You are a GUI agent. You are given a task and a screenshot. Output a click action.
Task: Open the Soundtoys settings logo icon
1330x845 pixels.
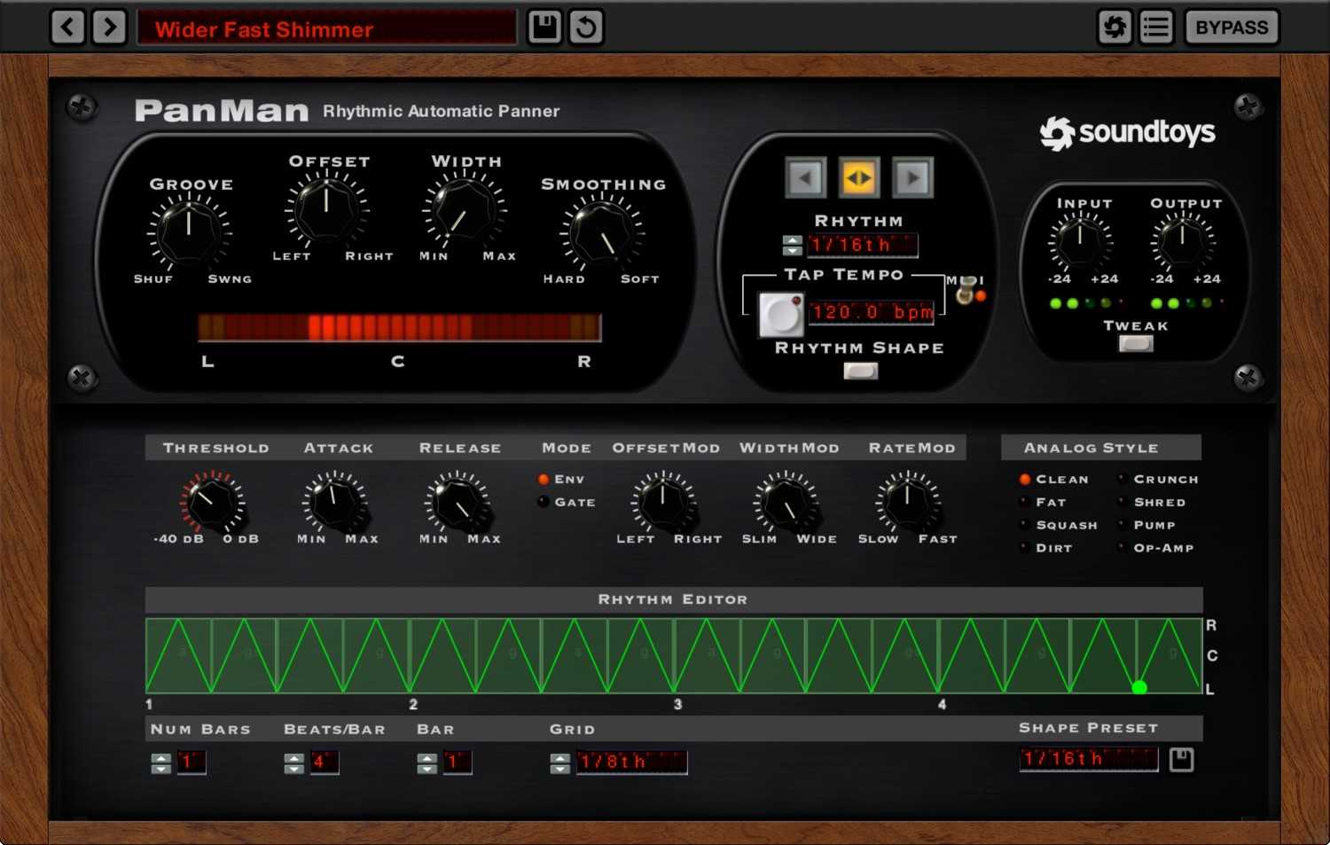coord(1115,27)
